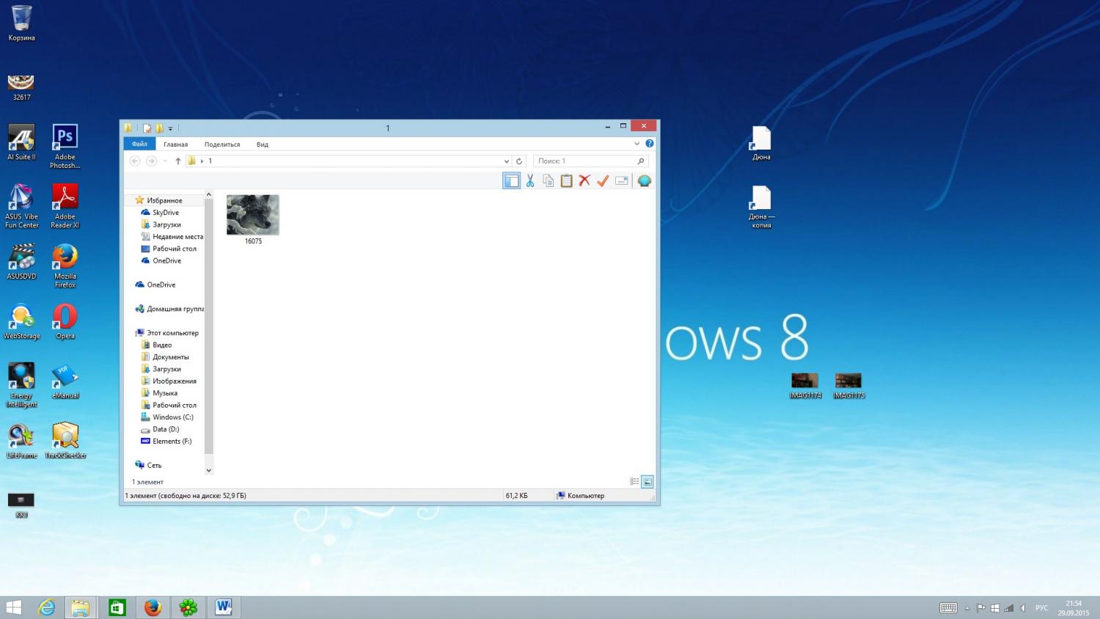The height and width of the screenshot is (619, 1100).
Task: Open the address bar history dropdown
Action: [x=506, y=161]
